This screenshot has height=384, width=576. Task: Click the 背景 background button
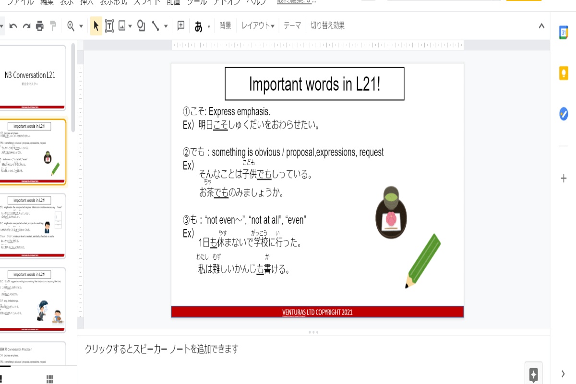[x=226, y=26]
